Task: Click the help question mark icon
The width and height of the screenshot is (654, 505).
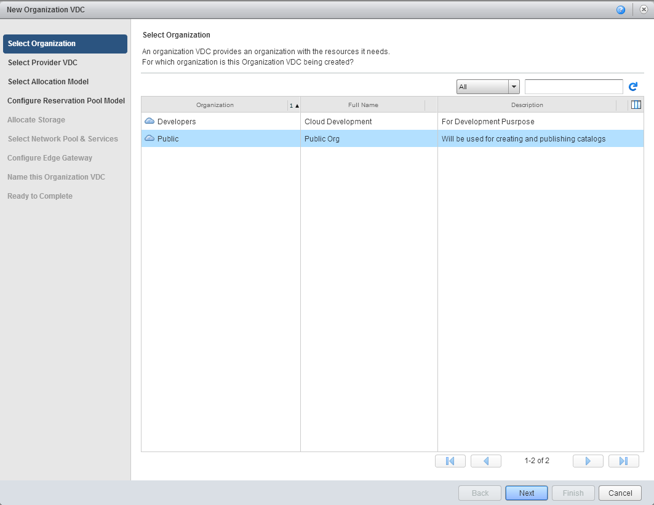Action: pos(620,10)
